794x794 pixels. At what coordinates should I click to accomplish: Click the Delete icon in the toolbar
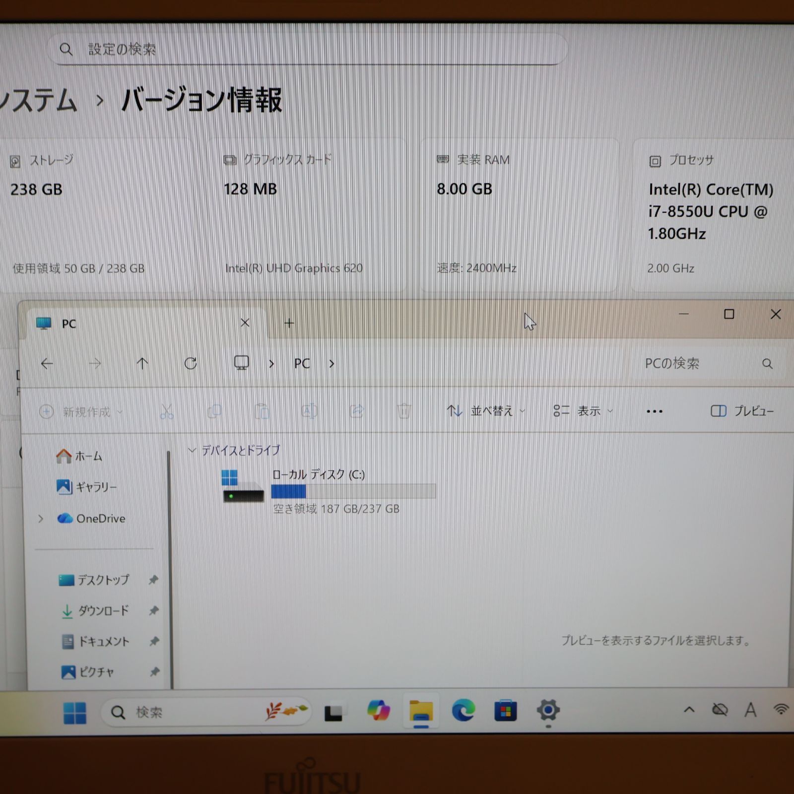tap(404, 411)
